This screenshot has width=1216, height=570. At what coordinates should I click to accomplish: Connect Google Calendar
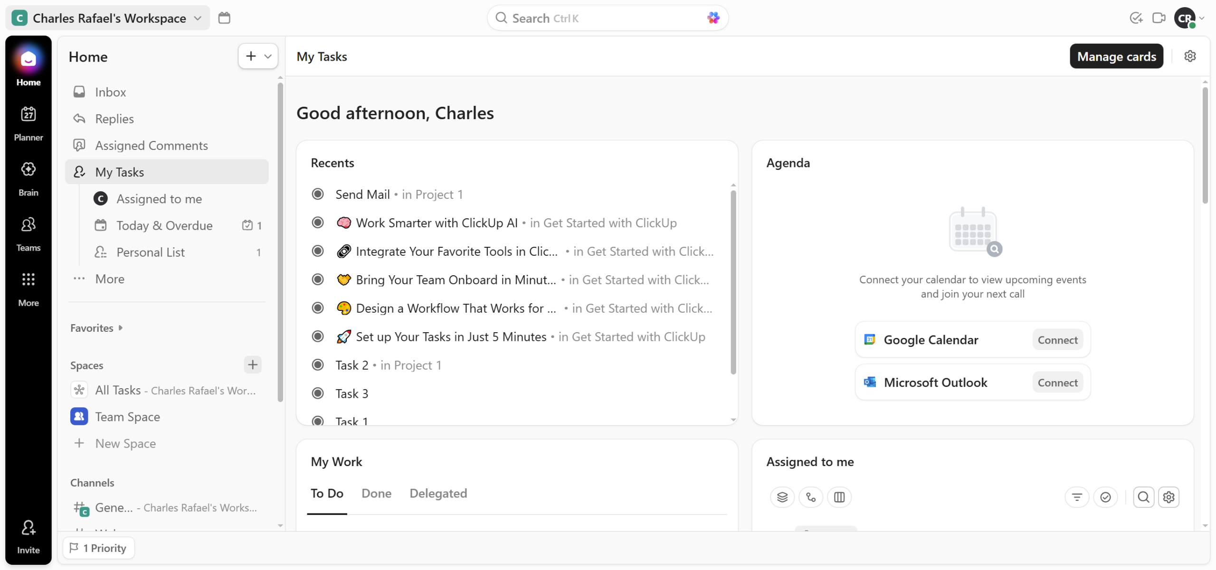click(1057, 340)
